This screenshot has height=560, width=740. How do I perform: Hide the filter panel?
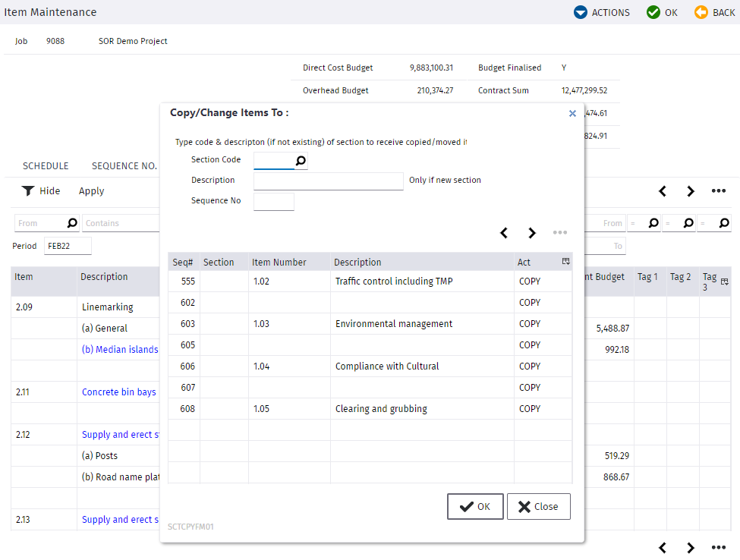point(40,190)
